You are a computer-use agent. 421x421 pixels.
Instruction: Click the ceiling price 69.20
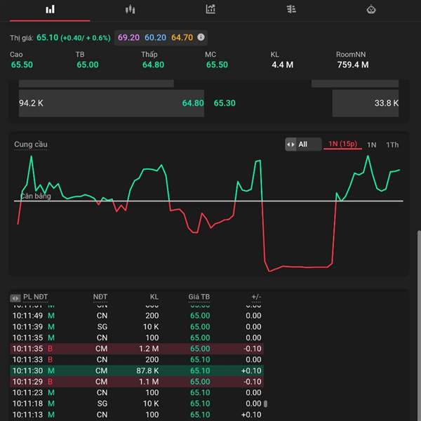[x=128, y=37]
